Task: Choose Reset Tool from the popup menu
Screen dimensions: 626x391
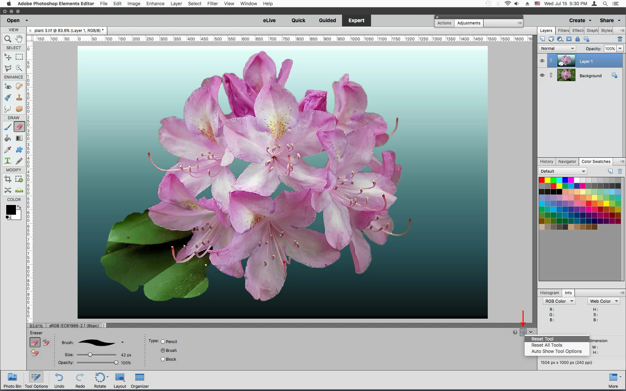Action: click(x=542, y=339)
